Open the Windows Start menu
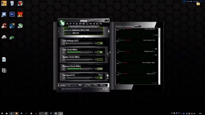 click(x=2, y=113)
